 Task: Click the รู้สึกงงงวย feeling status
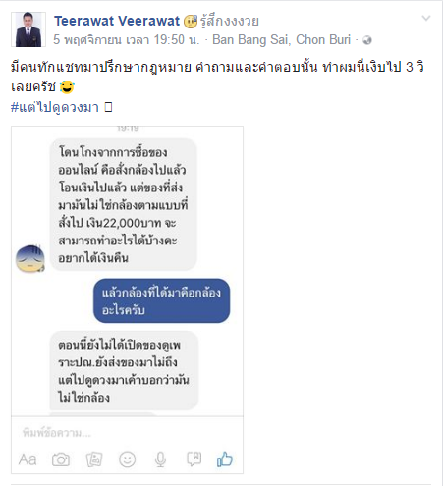[x=230, y=21]
